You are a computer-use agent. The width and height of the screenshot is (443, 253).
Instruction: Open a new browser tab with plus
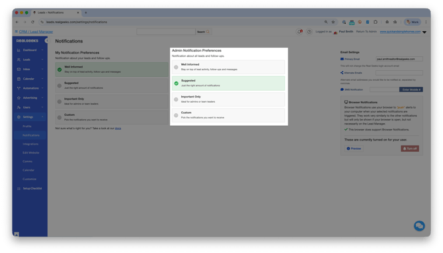tap(86, 13)
